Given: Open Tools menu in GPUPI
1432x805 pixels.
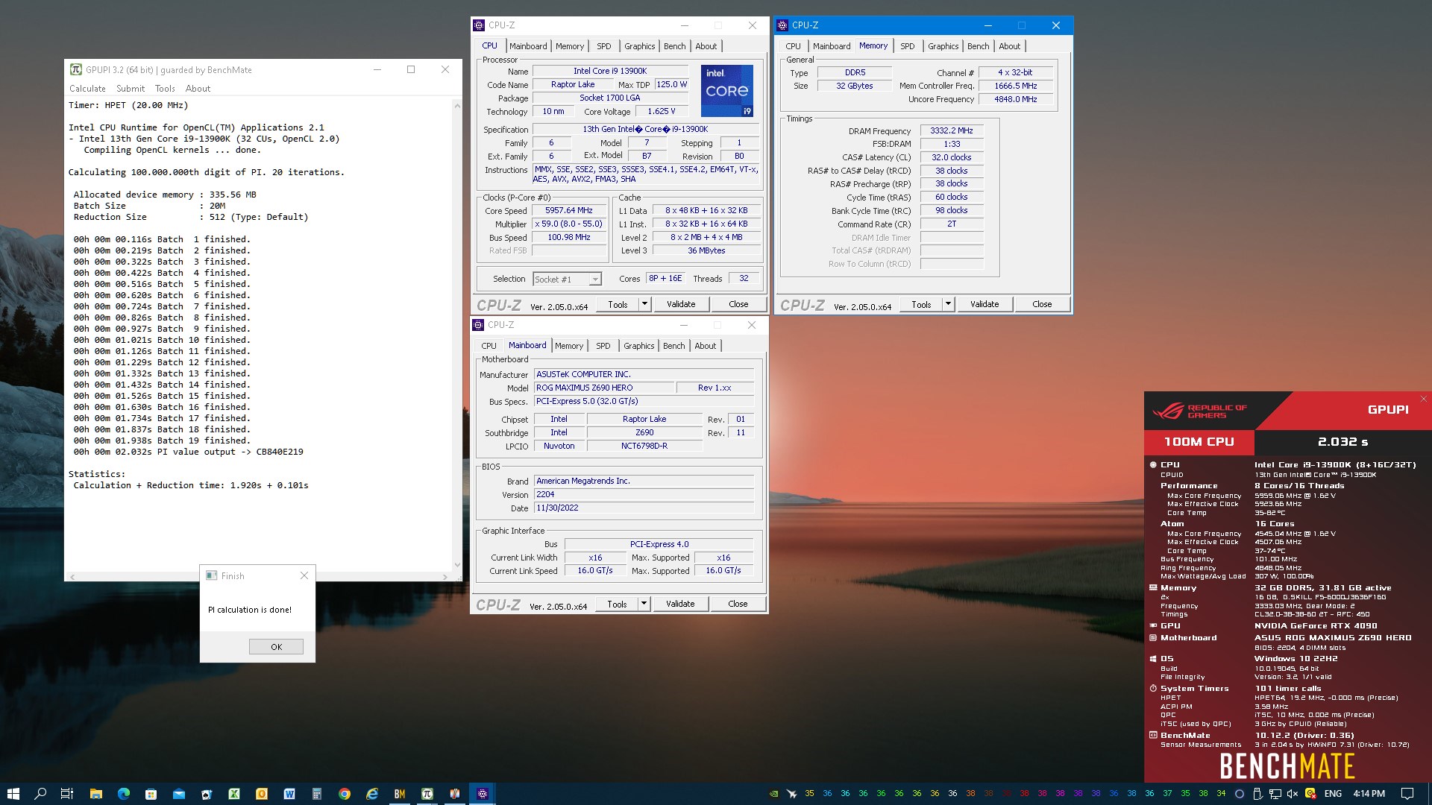Looking at the screenshot, I should coord(165,88).
